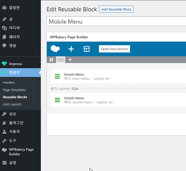Select the Simple Menu second-menu element
This screenshot has height=171, width=186.
click(x=118, y=100)
